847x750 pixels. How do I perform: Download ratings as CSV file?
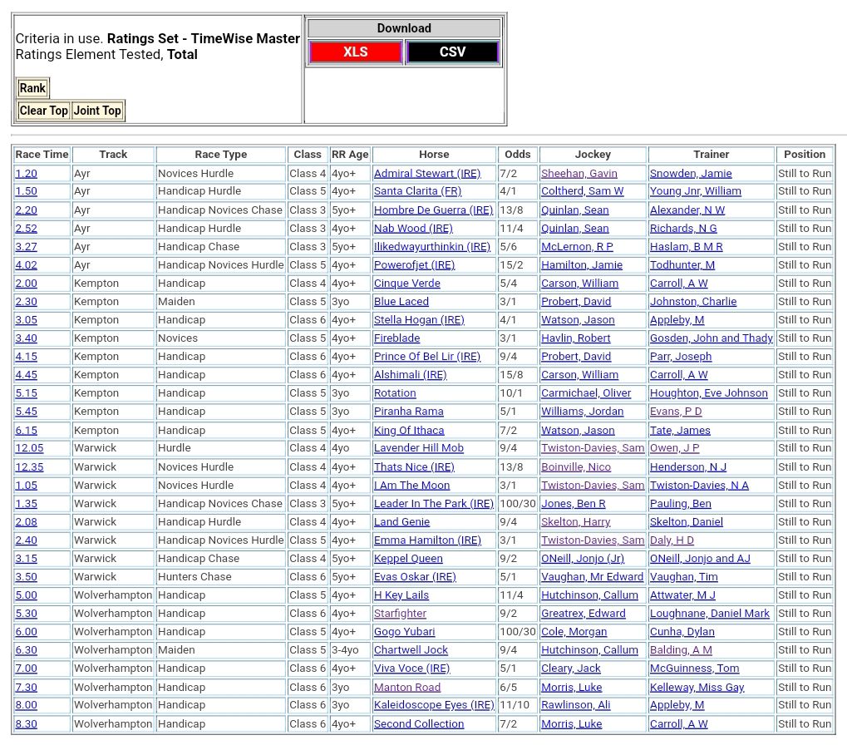(452, 52)
